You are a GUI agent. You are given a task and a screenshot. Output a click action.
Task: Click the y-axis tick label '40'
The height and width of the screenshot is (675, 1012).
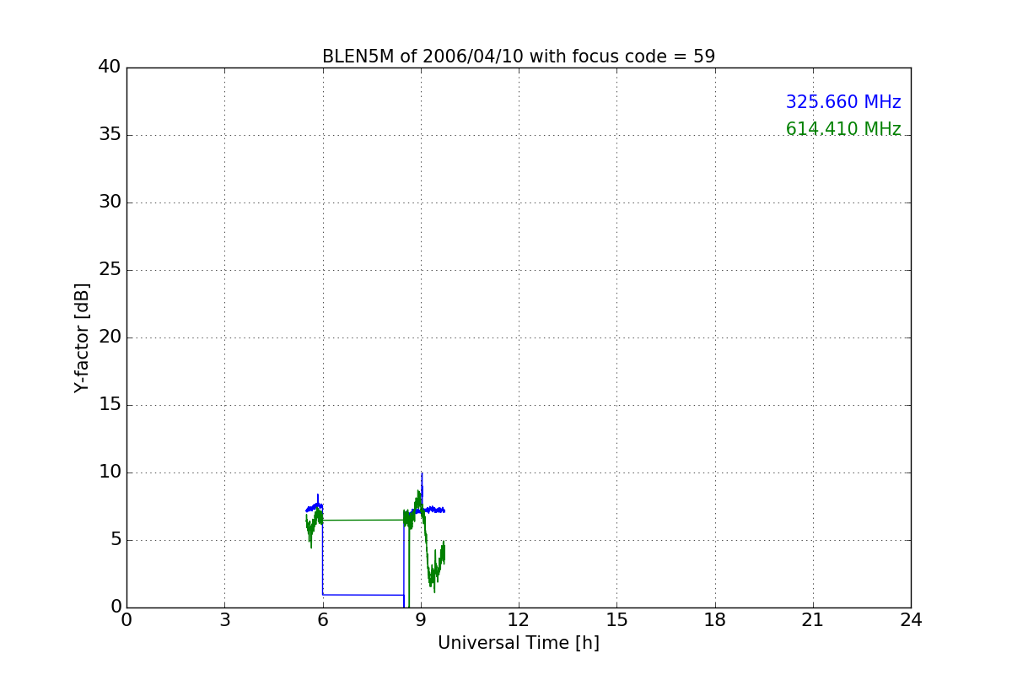[110, 67]
